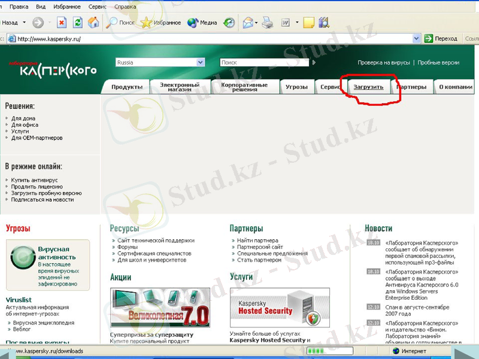Viewport: 479px width, 359px height.
Task: Open the home page using the Home icon
Action: point(93,22)
